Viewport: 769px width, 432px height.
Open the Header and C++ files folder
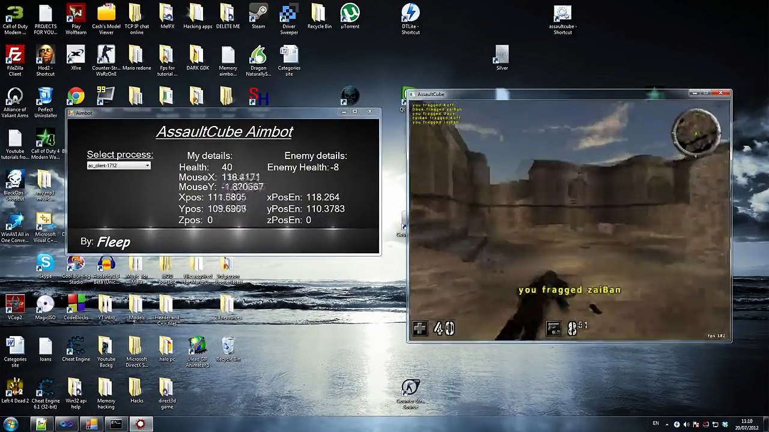point(167,311)
